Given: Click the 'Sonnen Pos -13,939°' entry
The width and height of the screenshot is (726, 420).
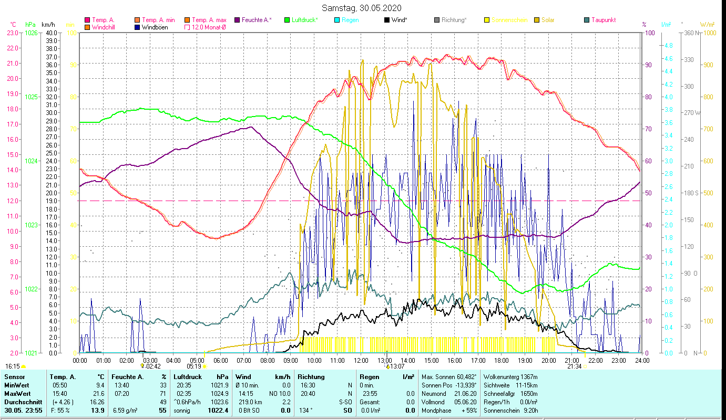Looking at the screenshot, I should pos(449,385).
